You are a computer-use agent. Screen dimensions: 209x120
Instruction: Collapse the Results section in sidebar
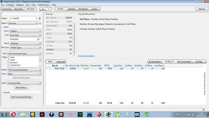[2, 92]
